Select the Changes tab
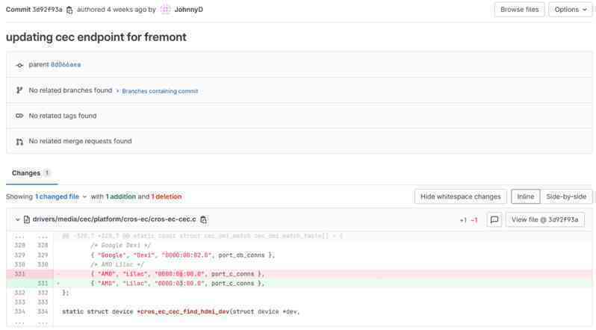The image size is (596, 330). tap(31, 173)
